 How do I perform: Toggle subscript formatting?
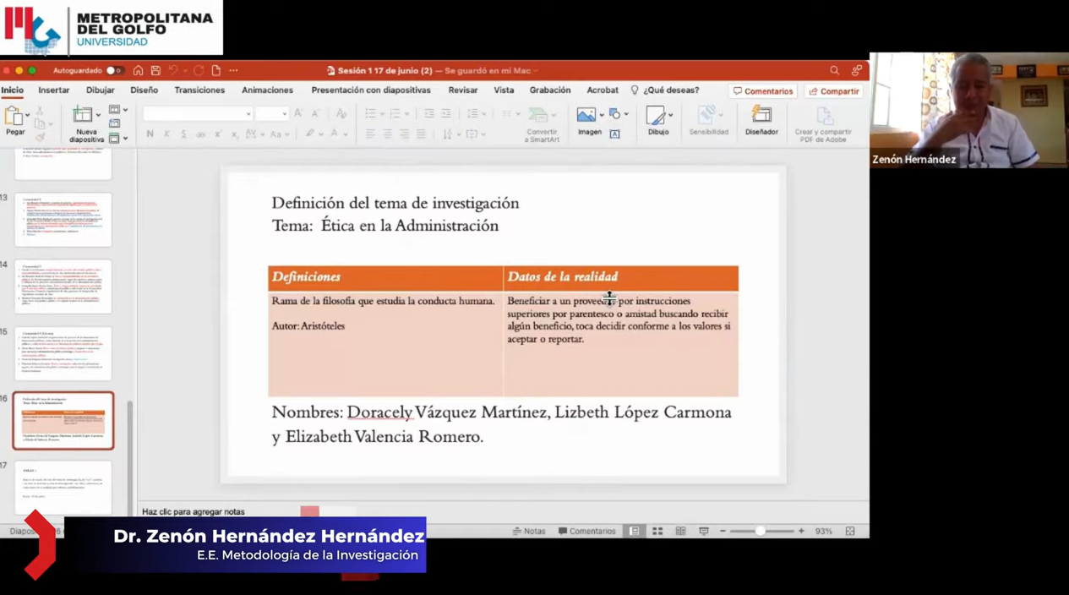tap(234, 134)
